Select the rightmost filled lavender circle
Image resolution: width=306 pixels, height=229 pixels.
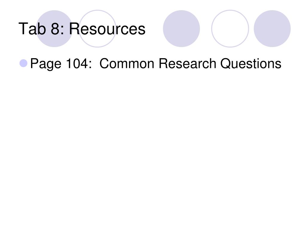point(272,29)
